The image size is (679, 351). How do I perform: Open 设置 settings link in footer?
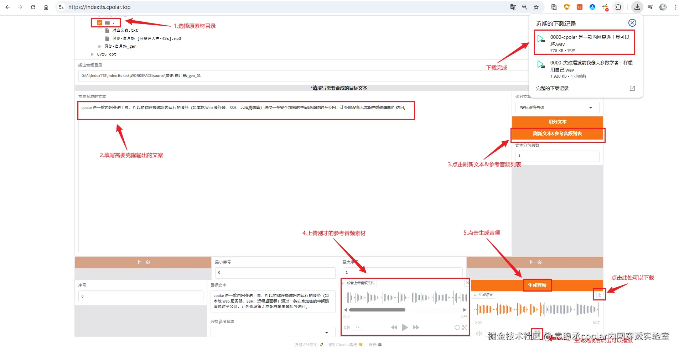coord(375,345)
